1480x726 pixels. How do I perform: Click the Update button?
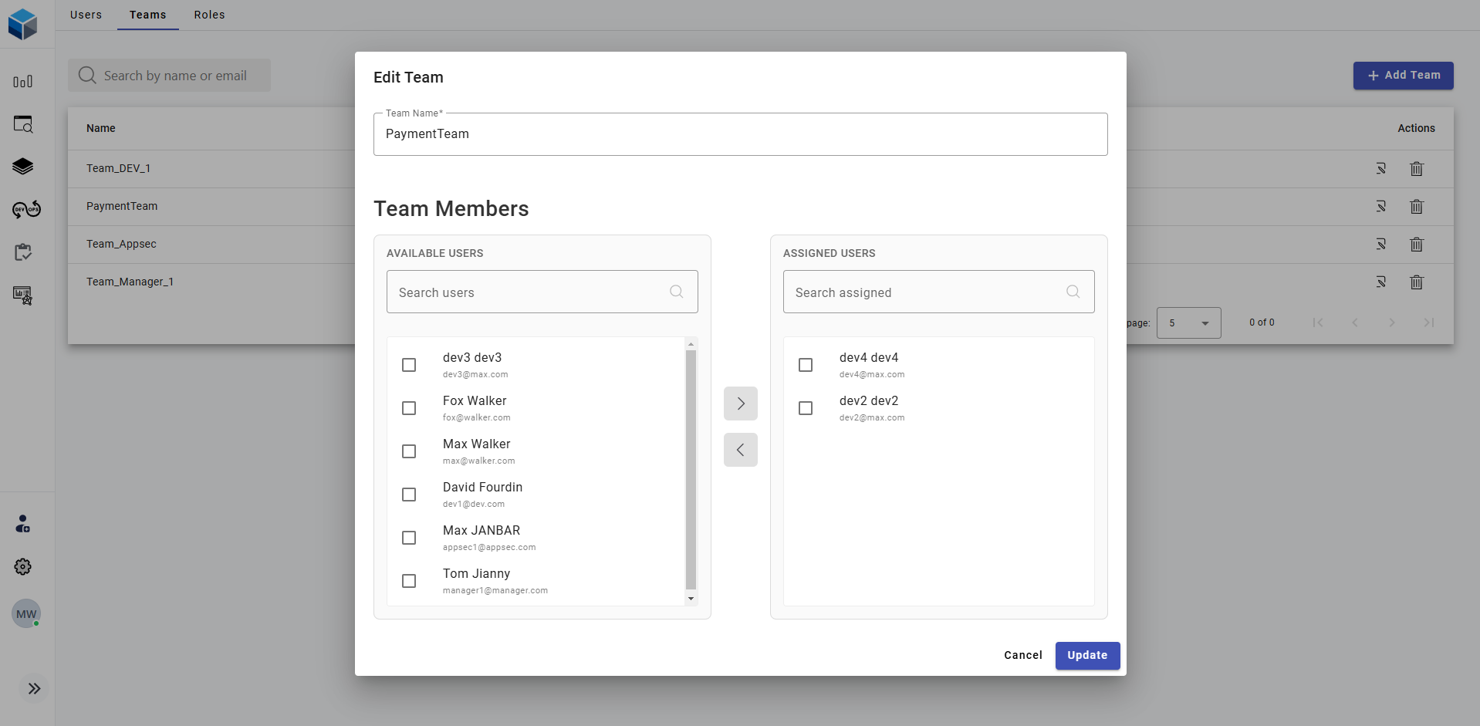[1087, 655]
